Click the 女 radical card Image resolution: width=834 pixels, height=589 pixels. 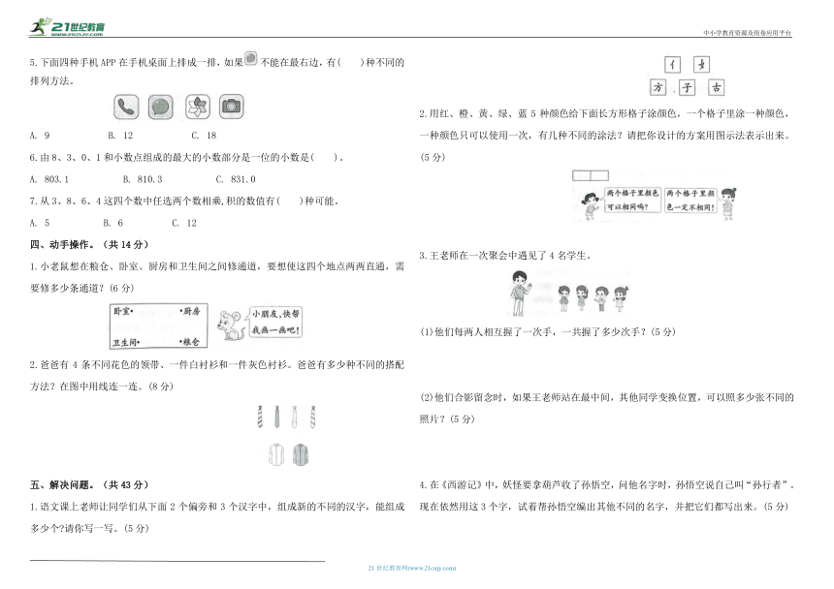click(701, 65)
